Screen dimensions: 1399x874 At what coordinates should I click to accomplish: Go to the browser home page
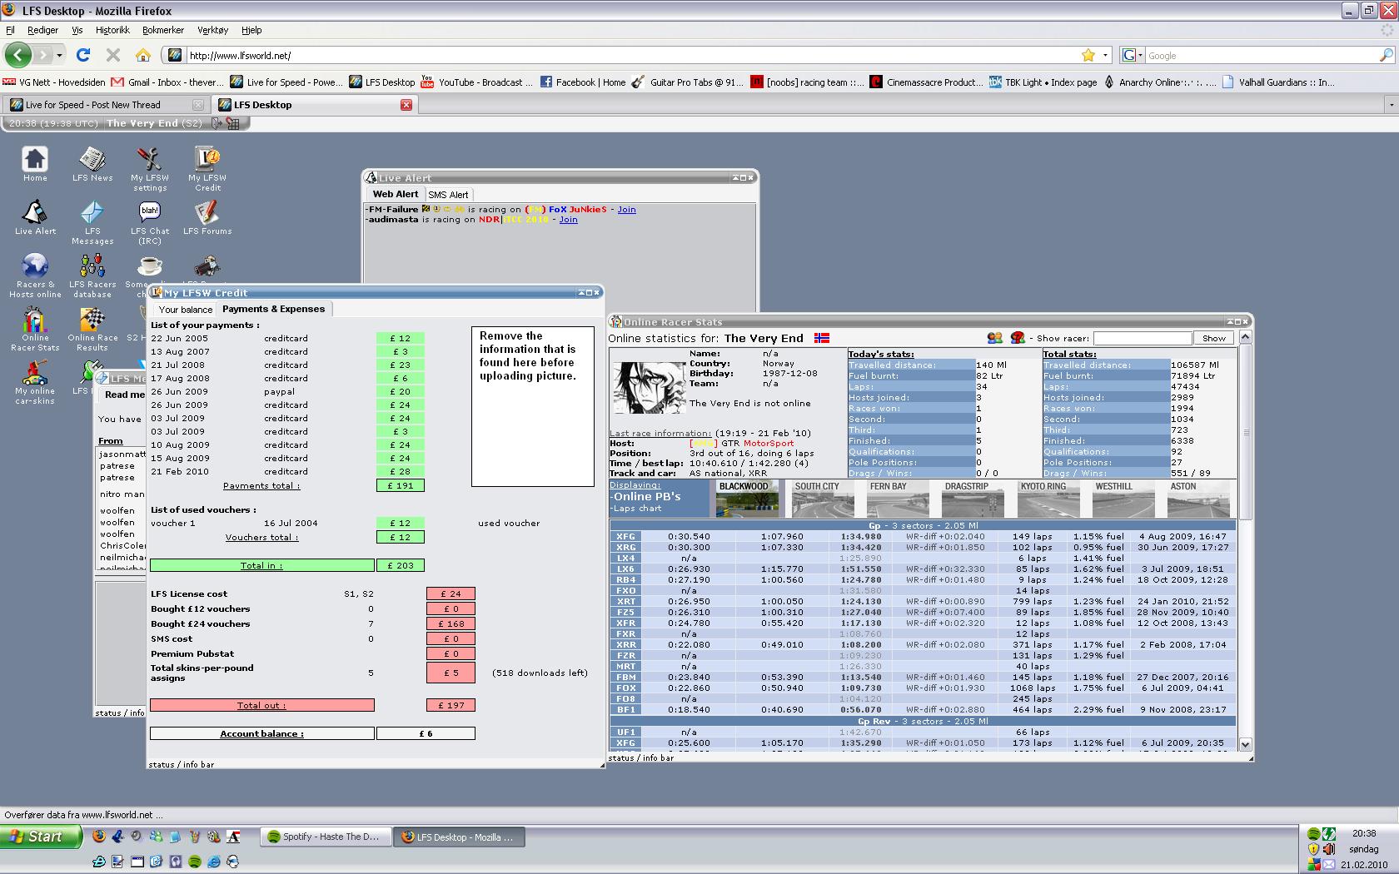(x=143, y=55)
